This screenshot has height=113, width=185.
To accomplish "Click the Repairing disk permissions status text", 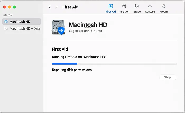I will 72,70.
